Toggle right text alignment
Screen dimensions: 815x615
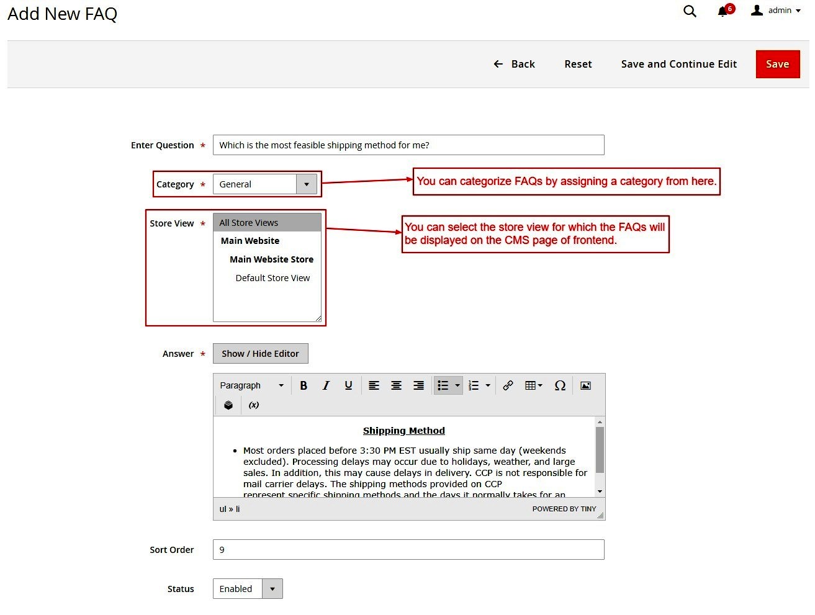pos(418,385)
